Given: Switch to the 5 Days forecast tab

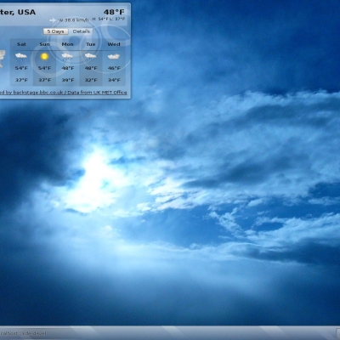Looking at the screenshot, I should pos(55,31).
